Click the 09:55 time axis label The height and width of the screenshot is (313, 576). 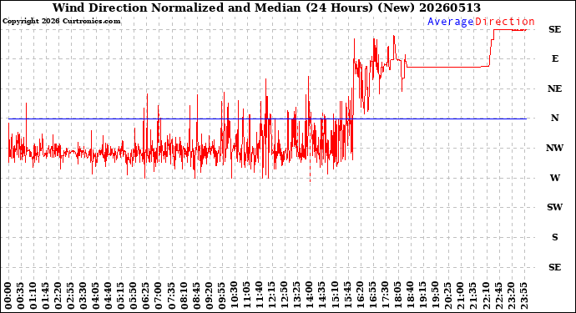coord(221,295)
